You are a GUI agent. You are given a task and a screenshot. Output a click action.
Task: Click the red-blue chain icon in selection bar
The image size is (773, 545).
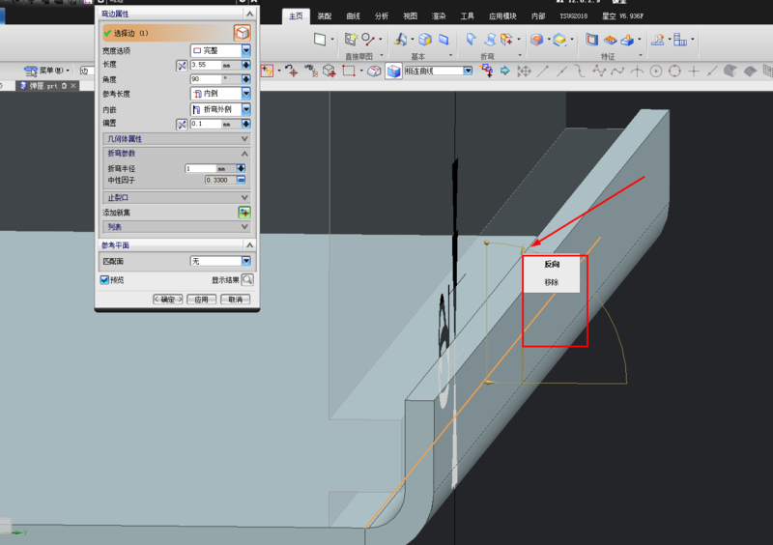[x=487, y=71]
